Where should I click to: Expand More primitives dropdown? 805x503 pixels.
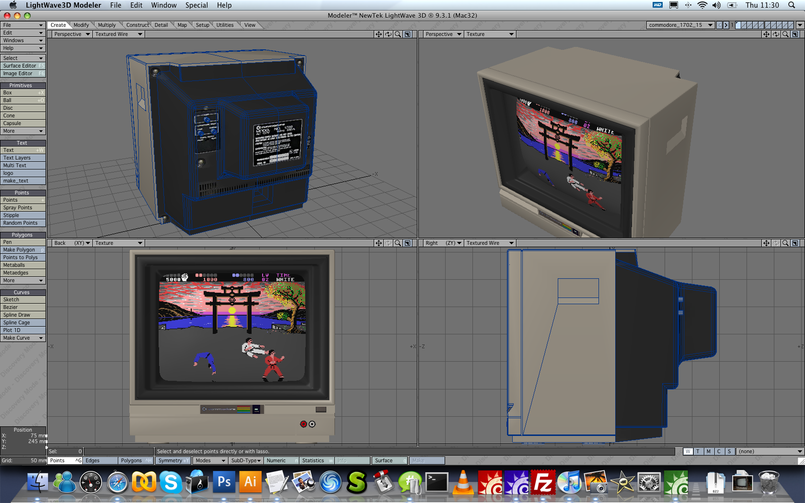tap(23, 131)
